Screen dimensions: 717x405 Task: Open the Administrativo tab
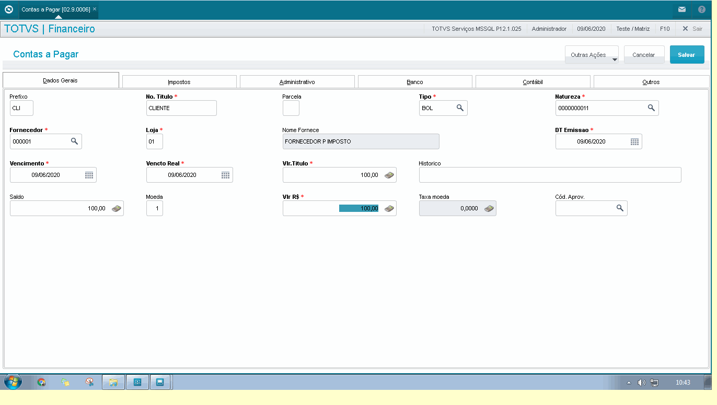(x=297, y=82)
